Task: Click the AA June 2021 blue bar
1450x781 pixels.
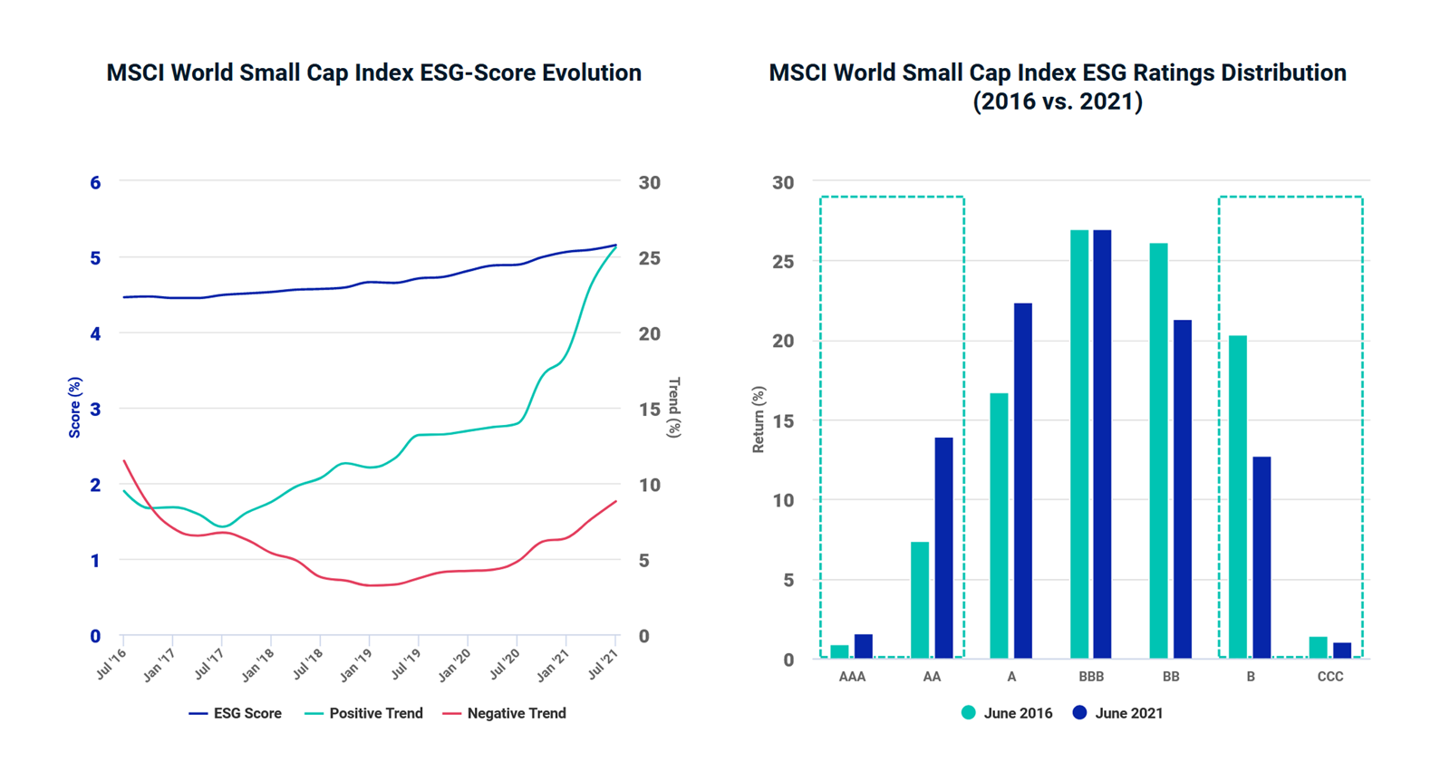Action: [x=943, y=548]
